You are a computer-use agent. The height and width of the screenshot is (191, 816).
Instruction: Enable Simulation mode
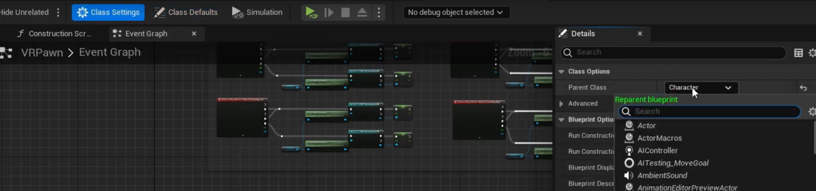coord(257,12)
